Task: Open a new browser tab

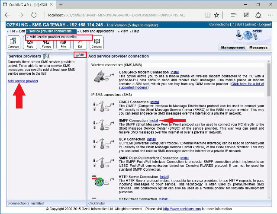Action: [x=61, y=5]
